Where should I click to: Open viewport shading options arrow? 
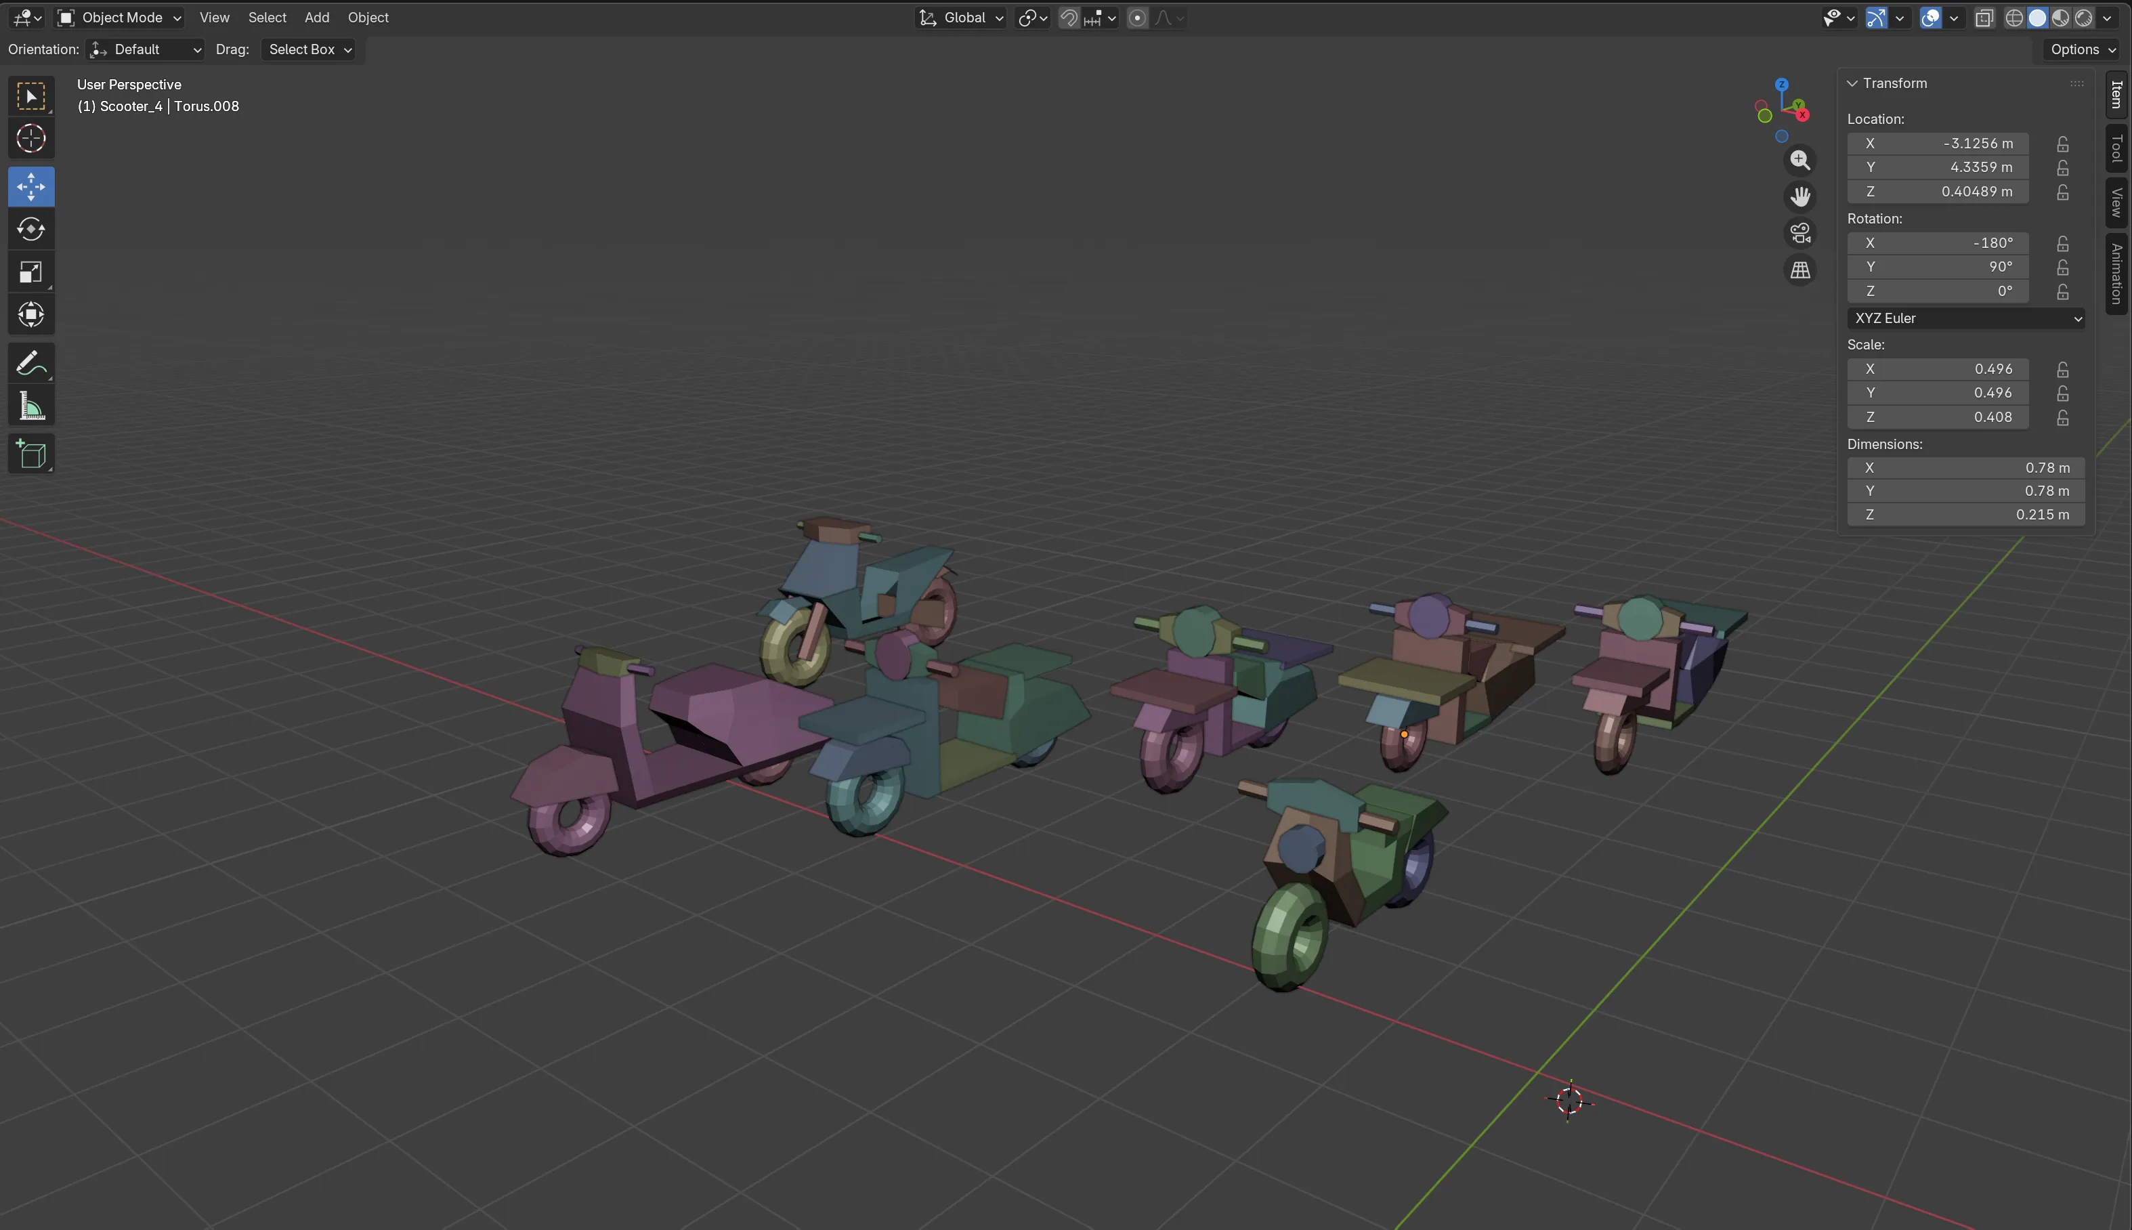click(x=2108, y=18)
